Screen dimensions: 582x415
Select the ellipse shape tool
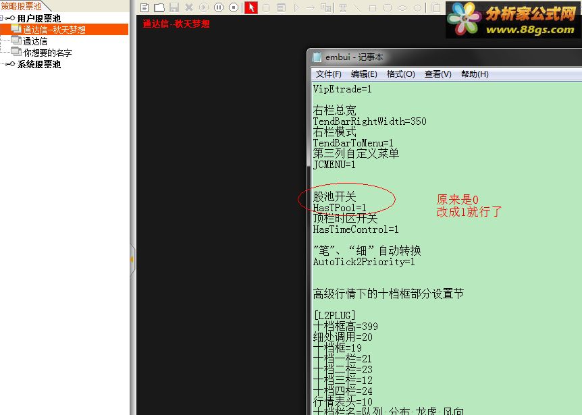402,8
